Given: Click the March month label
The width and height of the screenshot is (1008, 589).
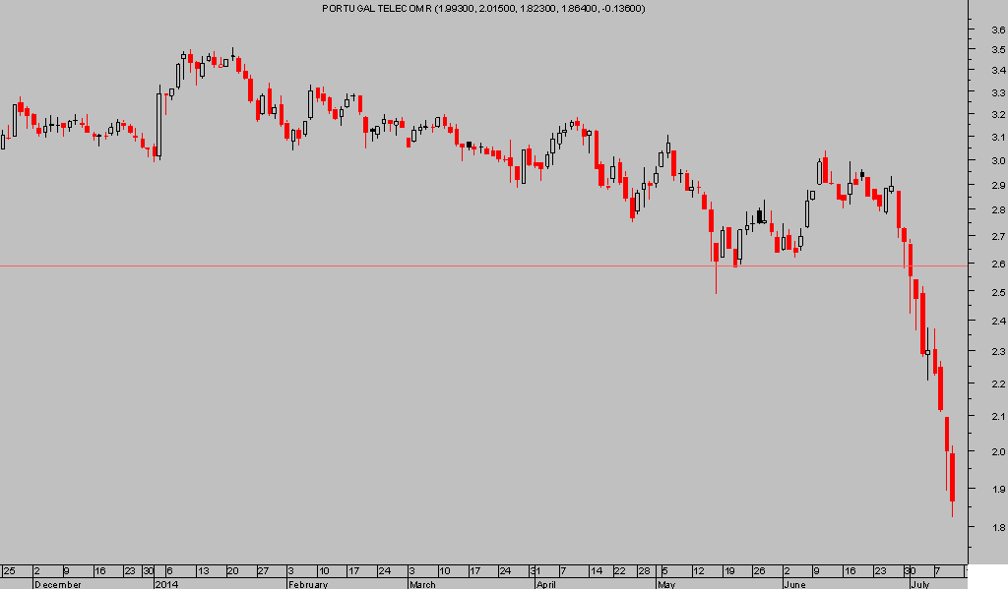Looking at the screenshot, I should (422, 584).
